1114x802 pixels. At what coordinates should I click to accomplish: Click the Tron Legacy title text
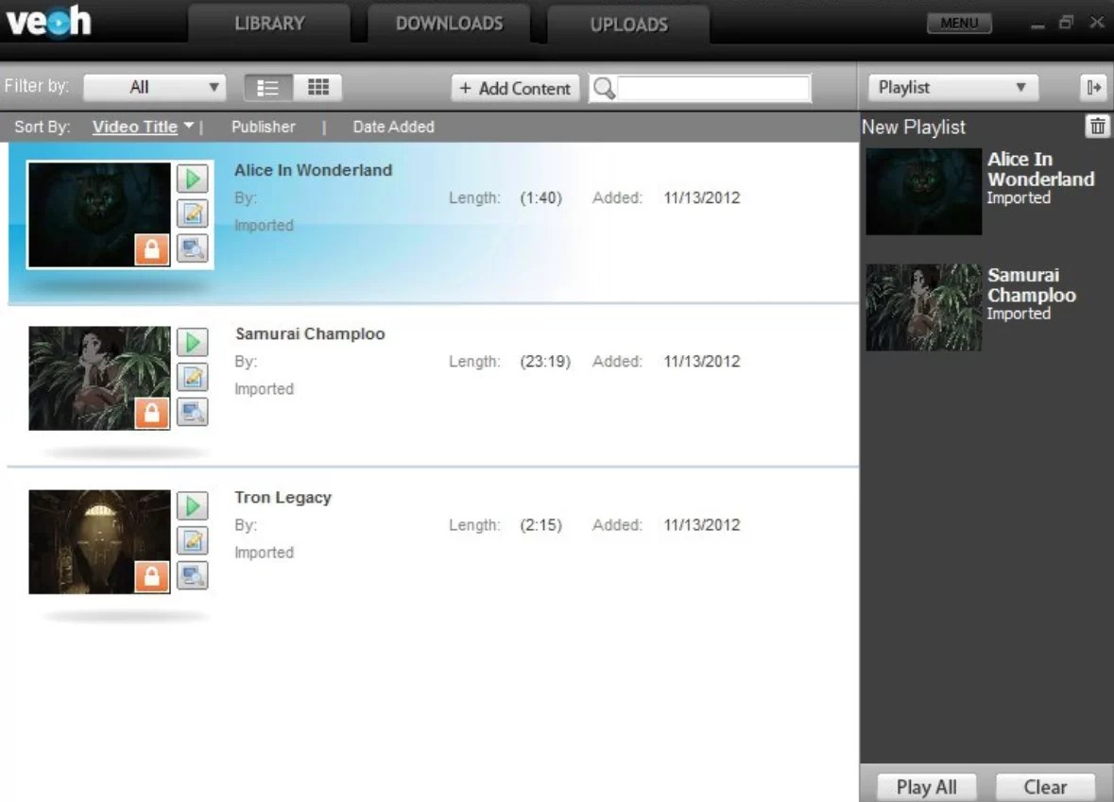click(x=283, y=497)
